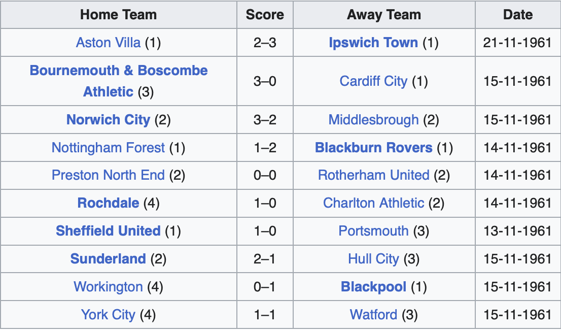The image size is (561, 331).
Task: Follow the Rotherham United link
Action: coord(373,175)
